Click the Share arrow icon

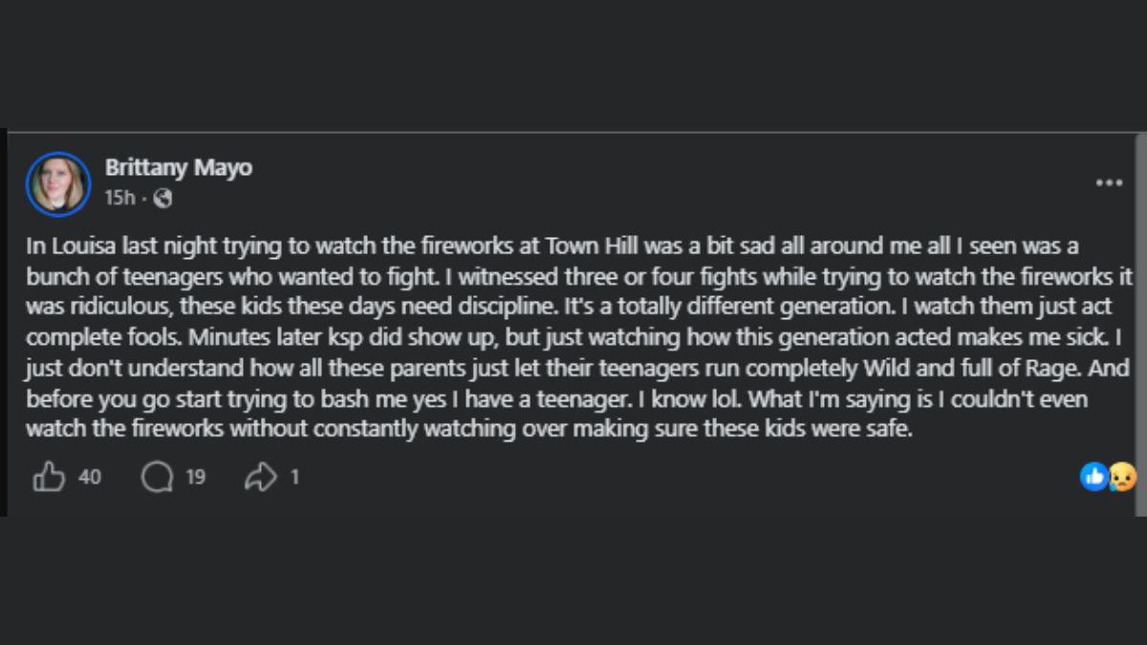click(x=260, y=477)
